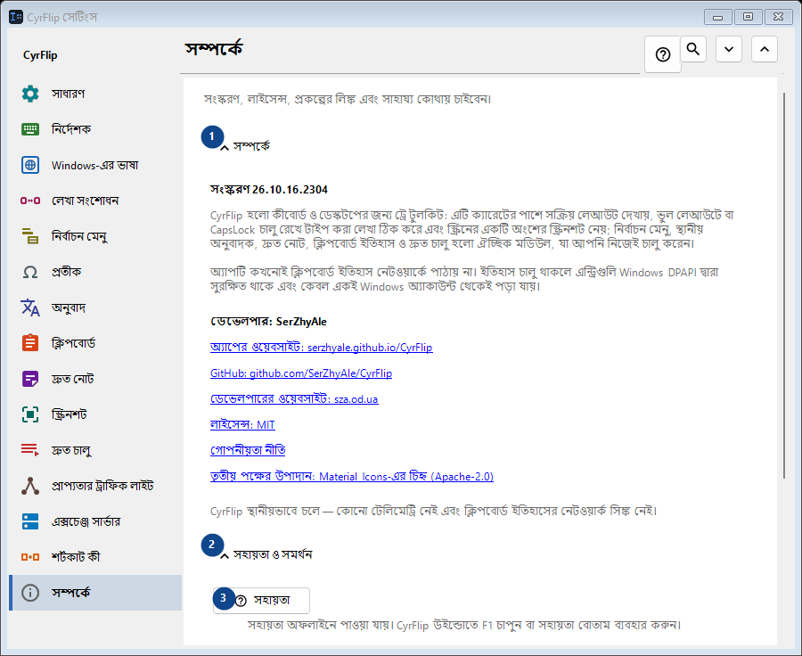Open the সাধারণ gear icon settings
Screen dimensions: 802x656
coord(30,94)
